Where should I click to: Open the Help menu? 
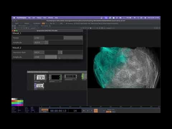click(56, 18)
